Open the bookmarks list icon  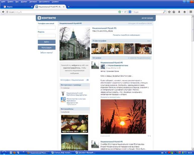(x=174, y=12)
